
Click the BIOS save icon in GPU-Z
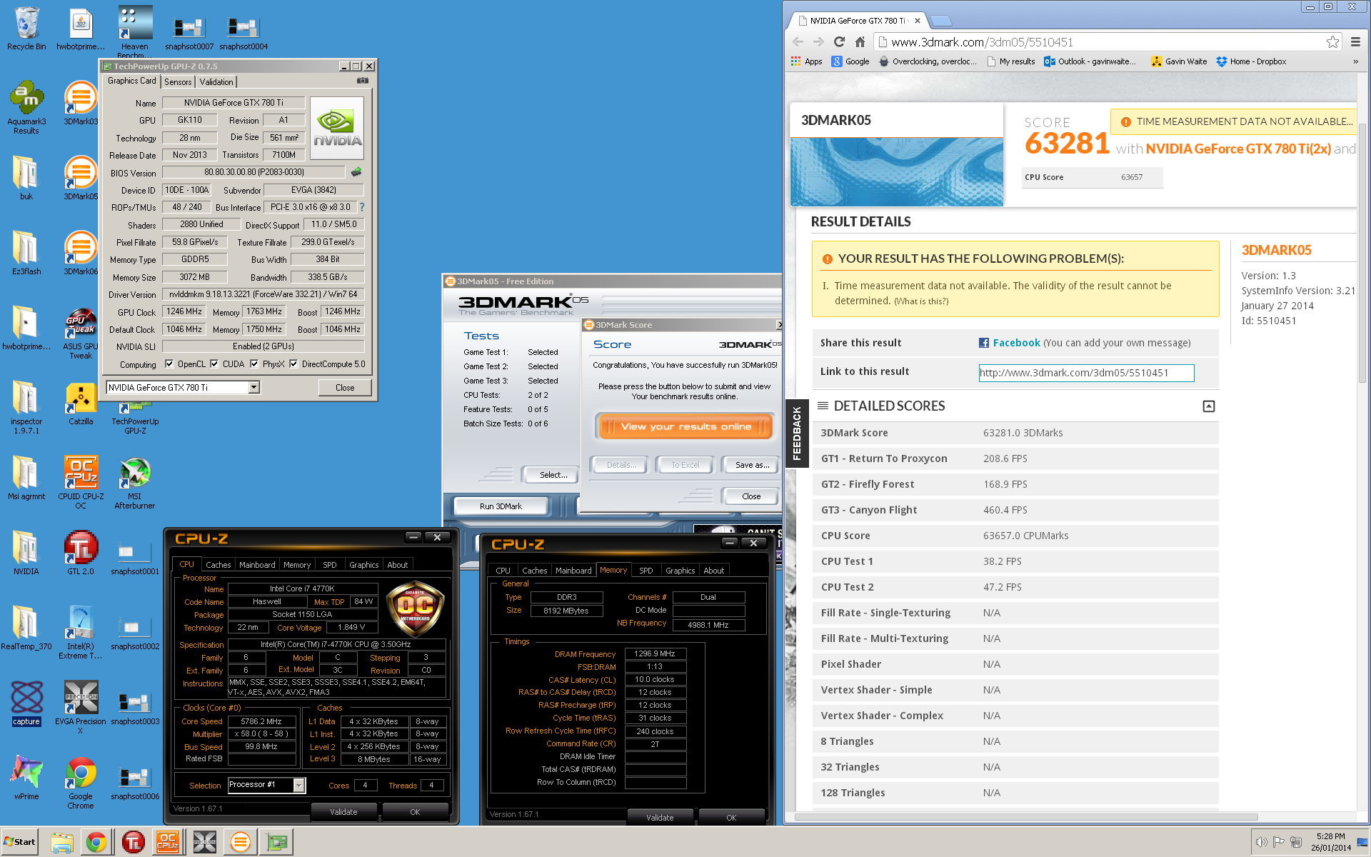pos(356,172)
